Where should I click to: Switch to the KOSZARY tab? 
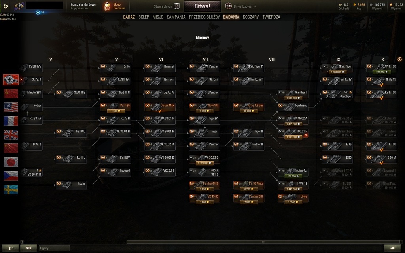pyautogui.click(x=250, y=17)
